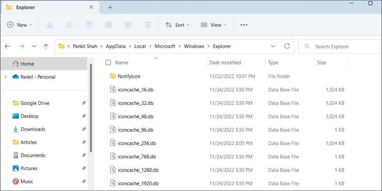This screenshot has width=382, height=191.
Task: Open the address bar history dropdown
Action: pos(273,46)
